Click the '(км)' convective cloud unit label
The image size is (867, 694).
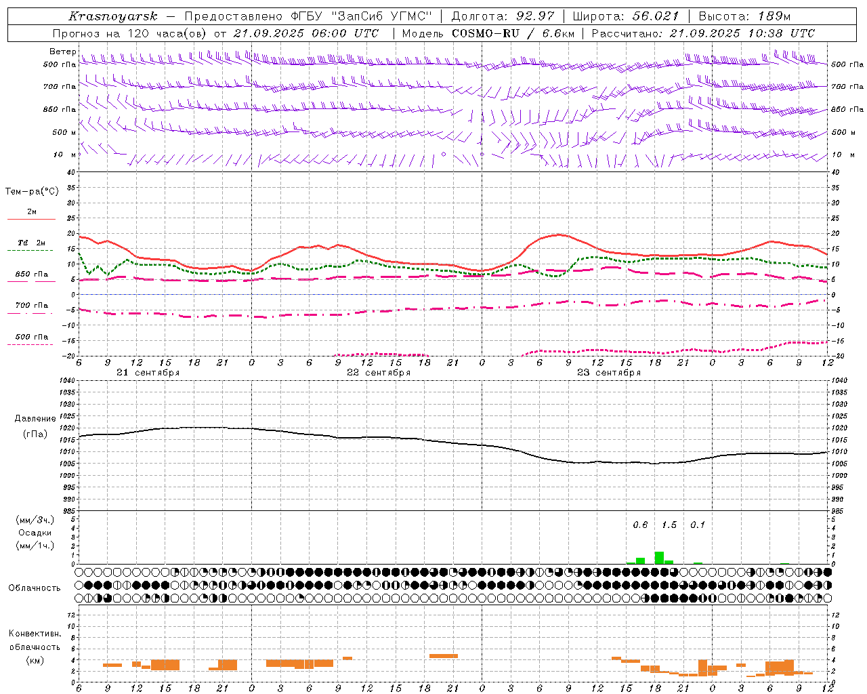coord(35,660)
